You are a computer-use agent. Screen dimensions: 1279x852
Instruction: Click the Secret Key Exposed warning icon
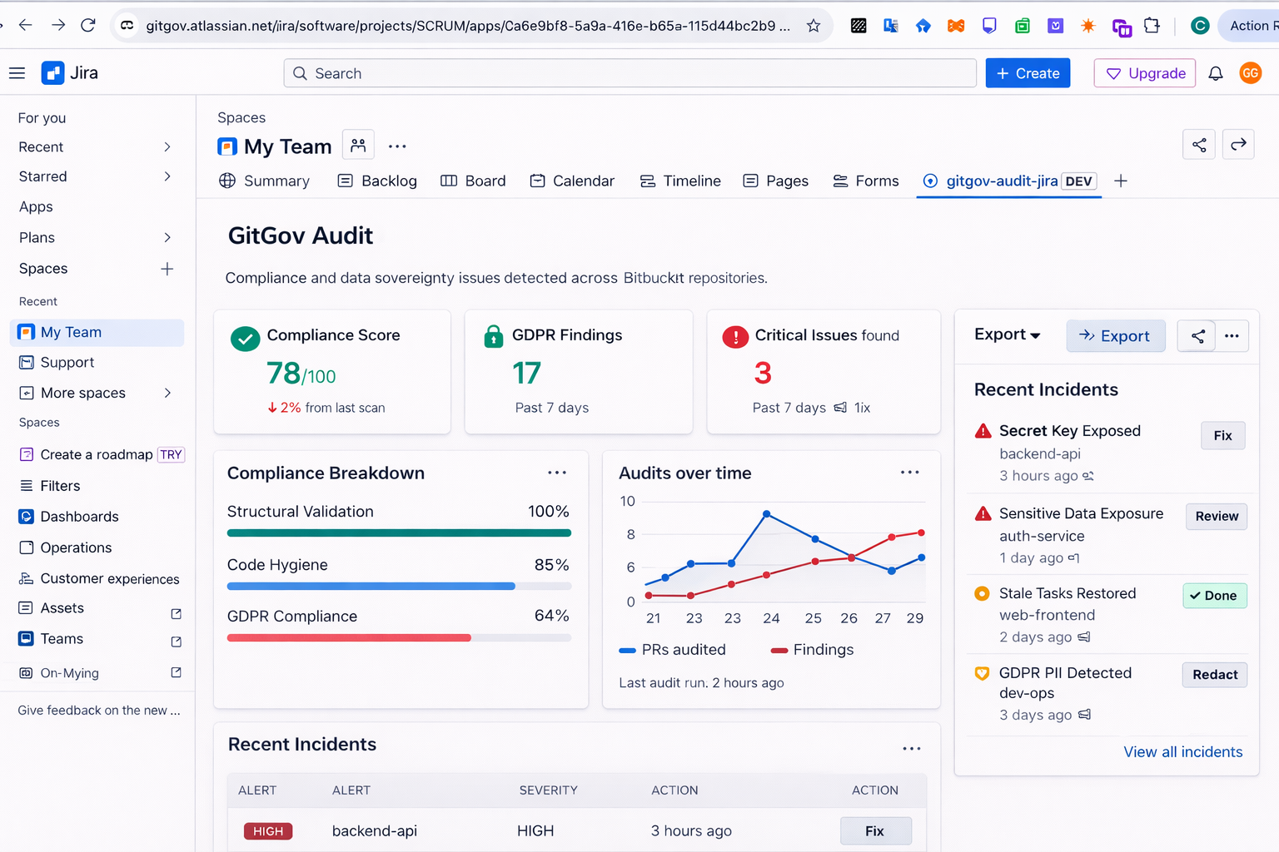(983, 431)
